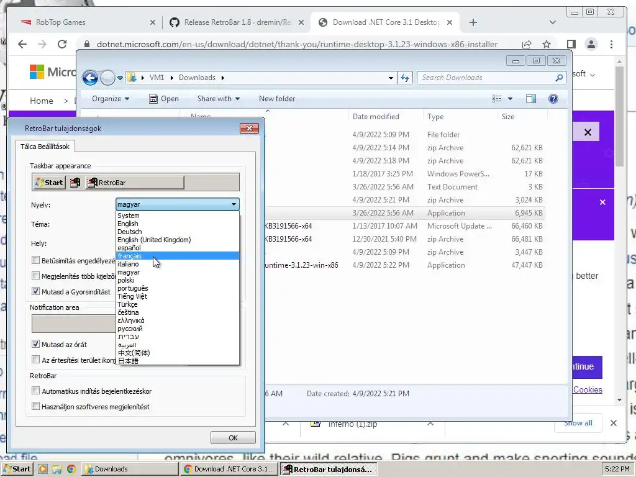This screenshot has width=636, height=477.
Task: Launch media player icon on taskbar
Action: (43, 469)
